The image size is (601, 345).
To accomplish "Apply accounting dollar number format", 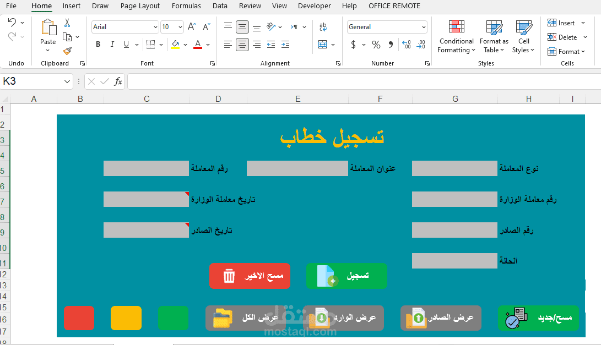I will (354, 45).
